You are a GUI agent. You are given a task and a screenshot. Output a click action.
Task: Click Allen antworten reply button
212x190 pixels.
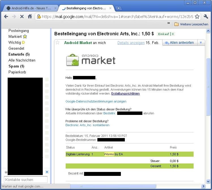[179, 43]
